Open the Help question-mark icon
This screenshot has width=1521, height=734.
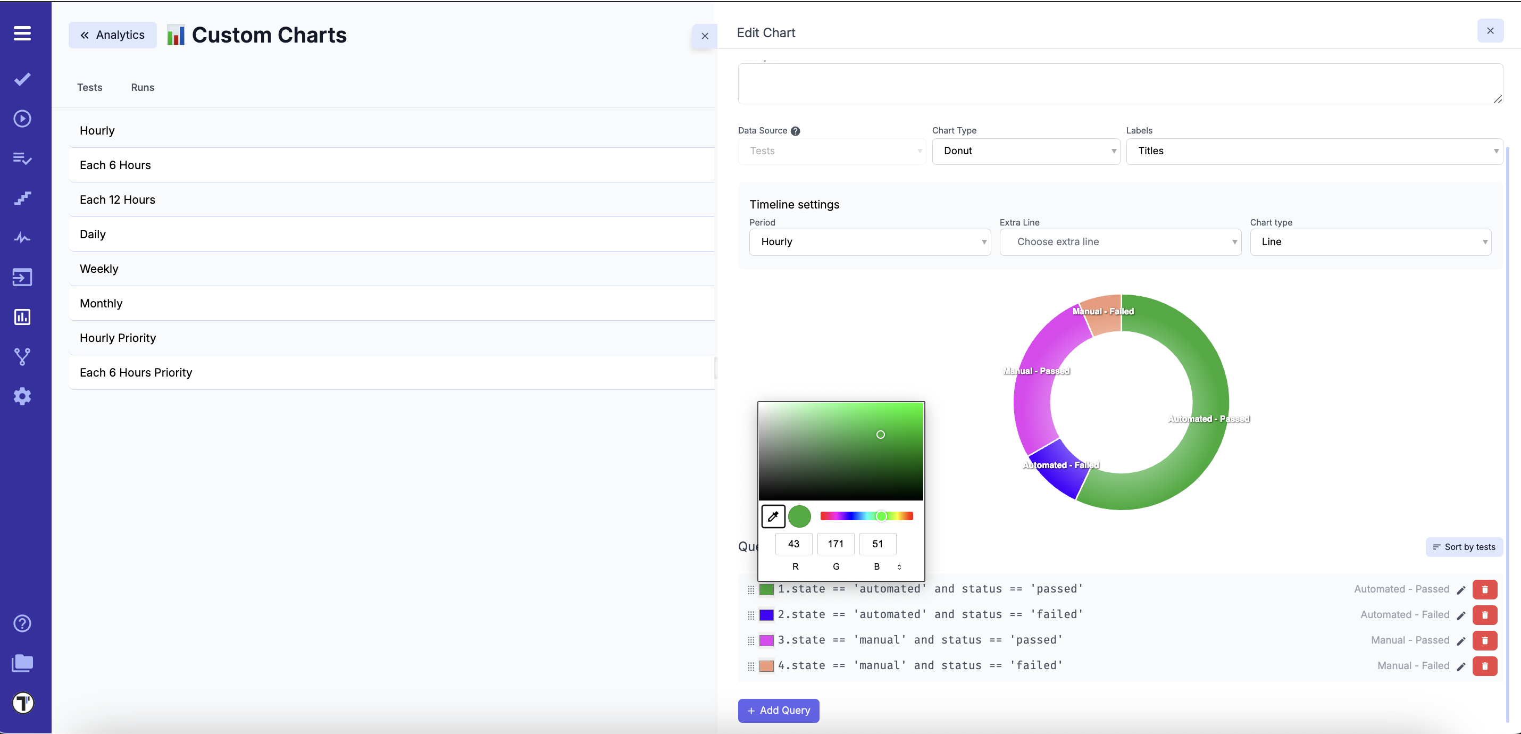22,622
